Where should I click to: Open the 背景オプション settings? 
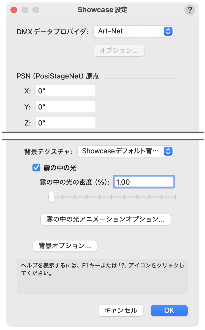pyautogui.click(x=65, y=246)
